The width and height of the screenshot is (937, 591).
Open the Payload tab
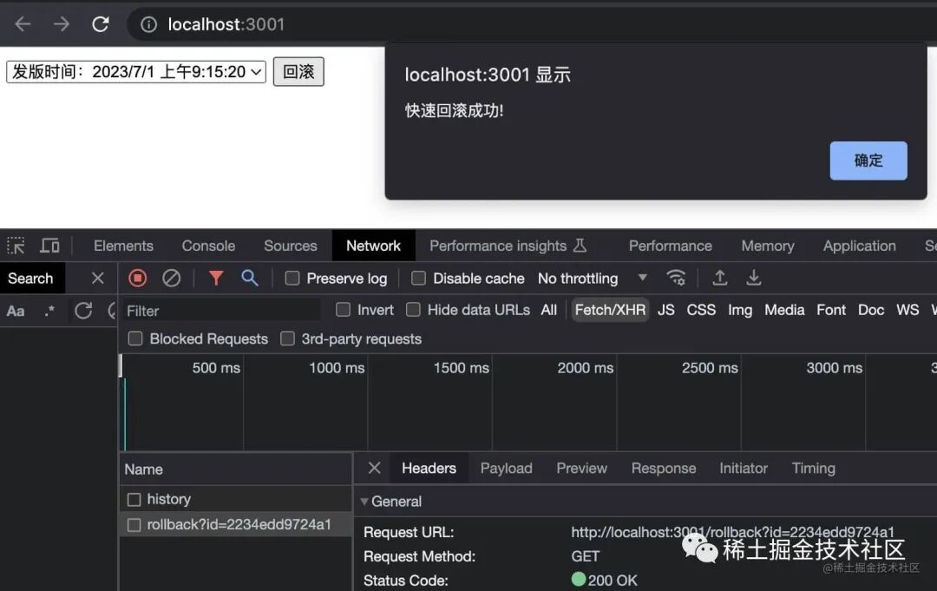pyautogui.click(x=506, y=468)
